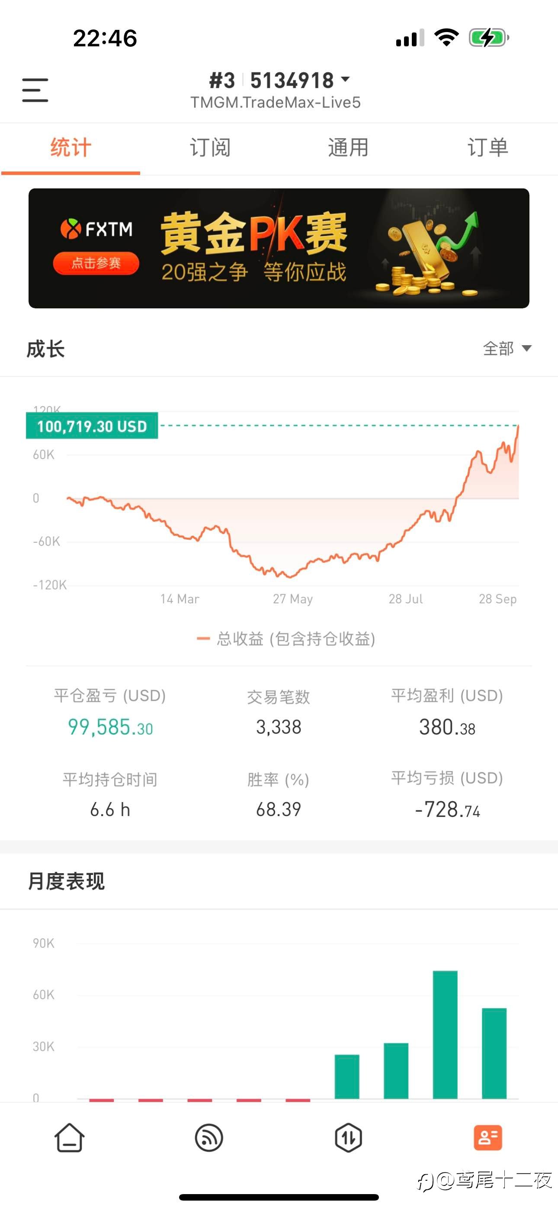This screenshot has height=1211, width=558.
Task: Select the orange account card icon
Action: coord(488,1138)
